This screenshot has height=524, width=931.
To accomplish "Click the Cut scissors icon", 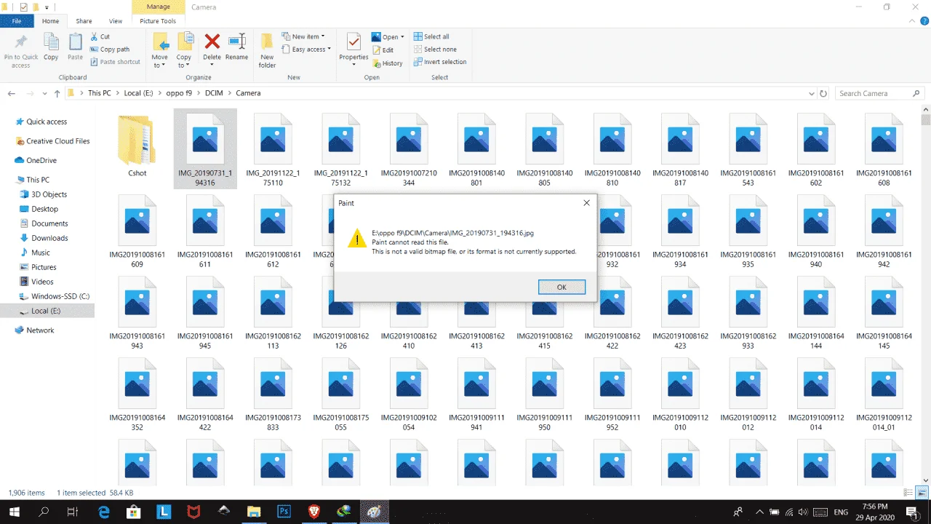I will (x=95, y=36).
